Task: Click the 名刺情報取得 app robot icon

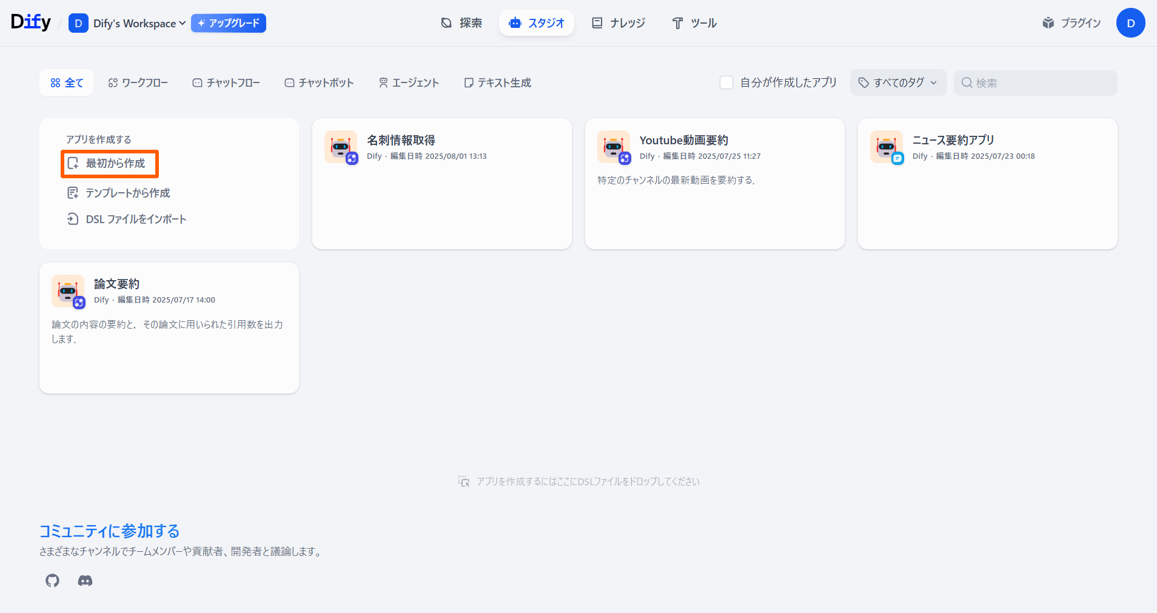Action: tap(340, 147)
